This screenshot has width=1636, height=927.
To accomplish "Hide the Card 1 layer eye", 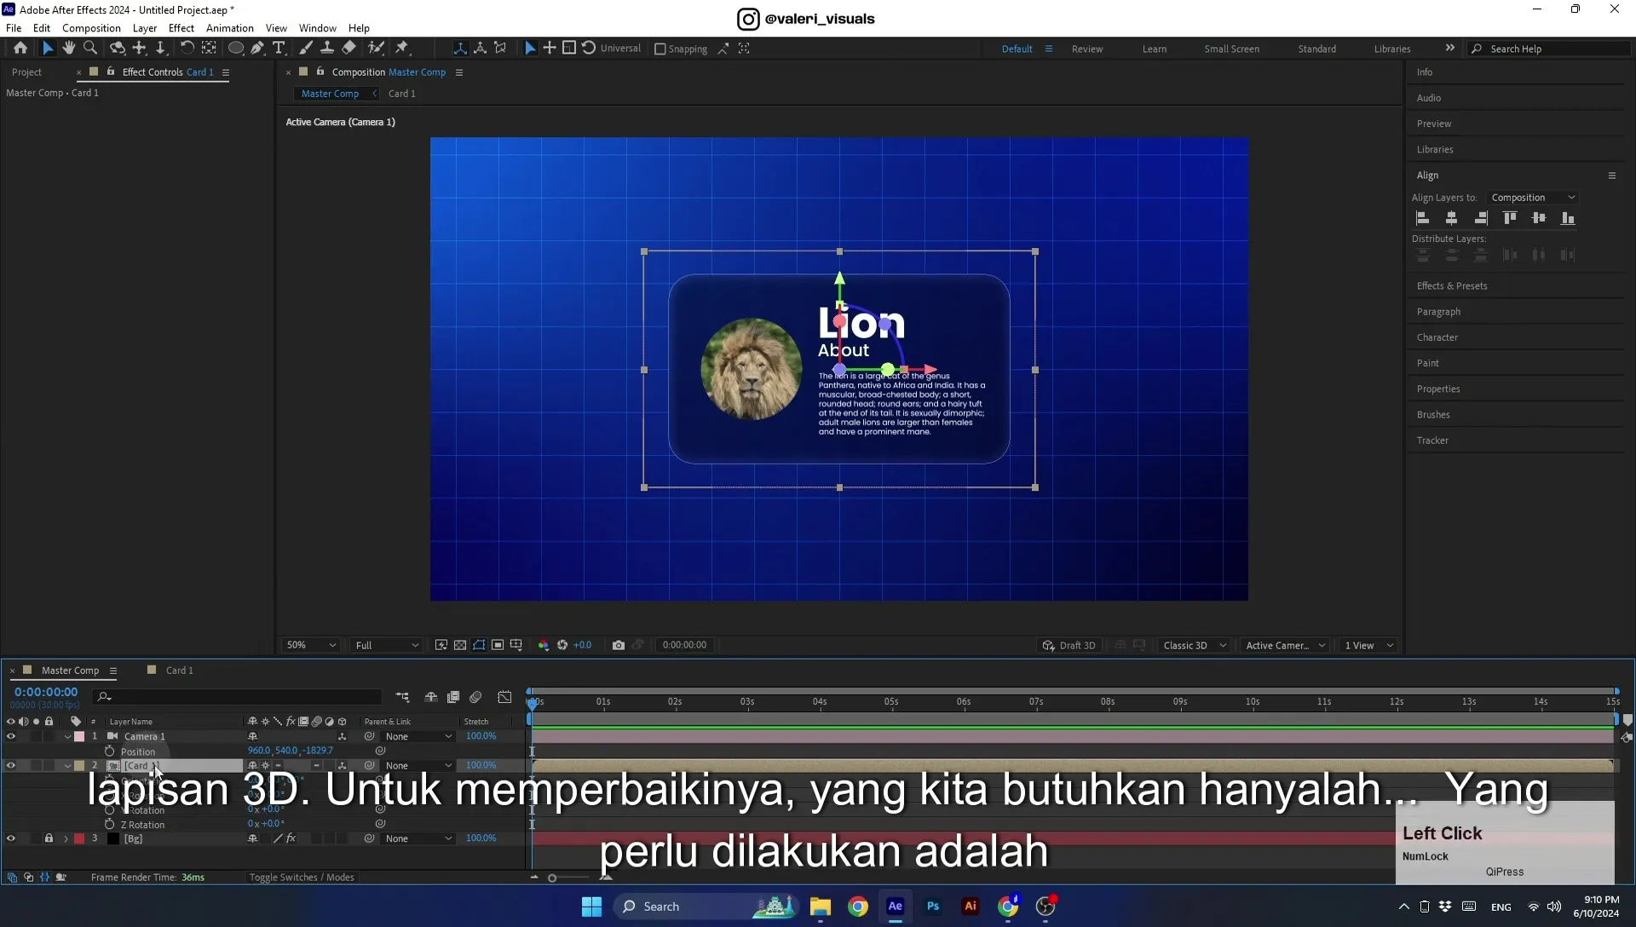I will pyautogui.click(x=11, y=765).
